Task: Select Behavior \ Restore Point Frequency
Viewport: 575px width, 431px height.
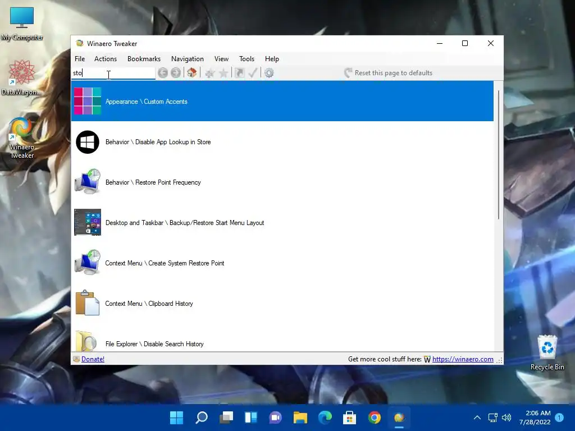Action: pos(282,182)
